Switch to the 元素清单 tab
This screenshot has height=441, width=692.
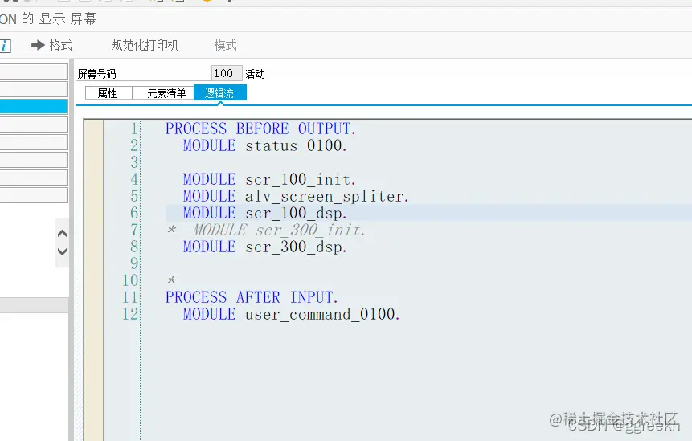pos(163,93)
